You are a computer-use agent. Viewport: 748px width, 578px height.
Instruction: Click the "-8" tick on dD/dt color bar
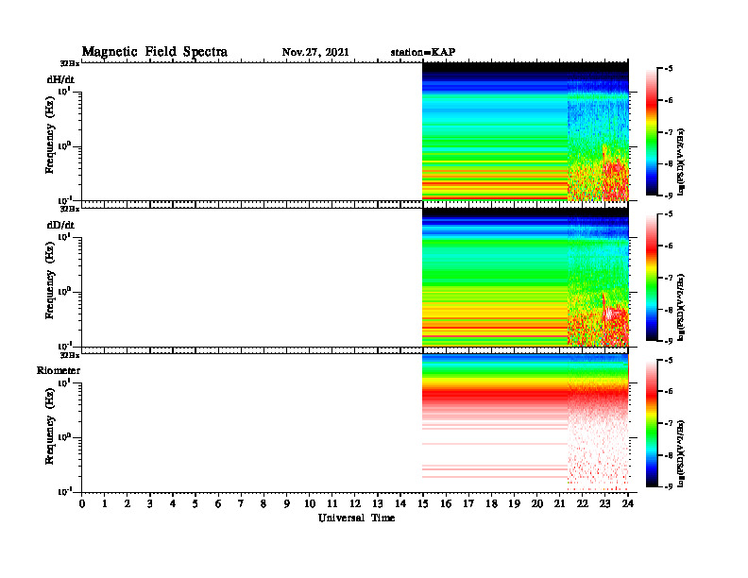point(669,310)
